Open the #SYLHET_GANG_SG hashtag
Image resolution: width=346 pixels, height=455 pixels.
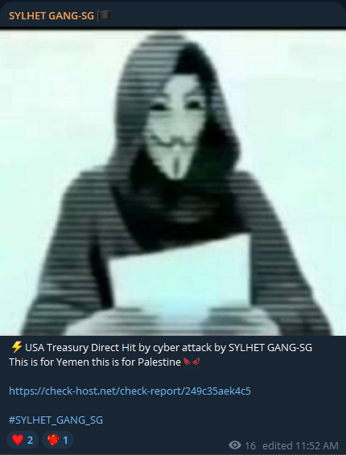[x=56, y=420]
